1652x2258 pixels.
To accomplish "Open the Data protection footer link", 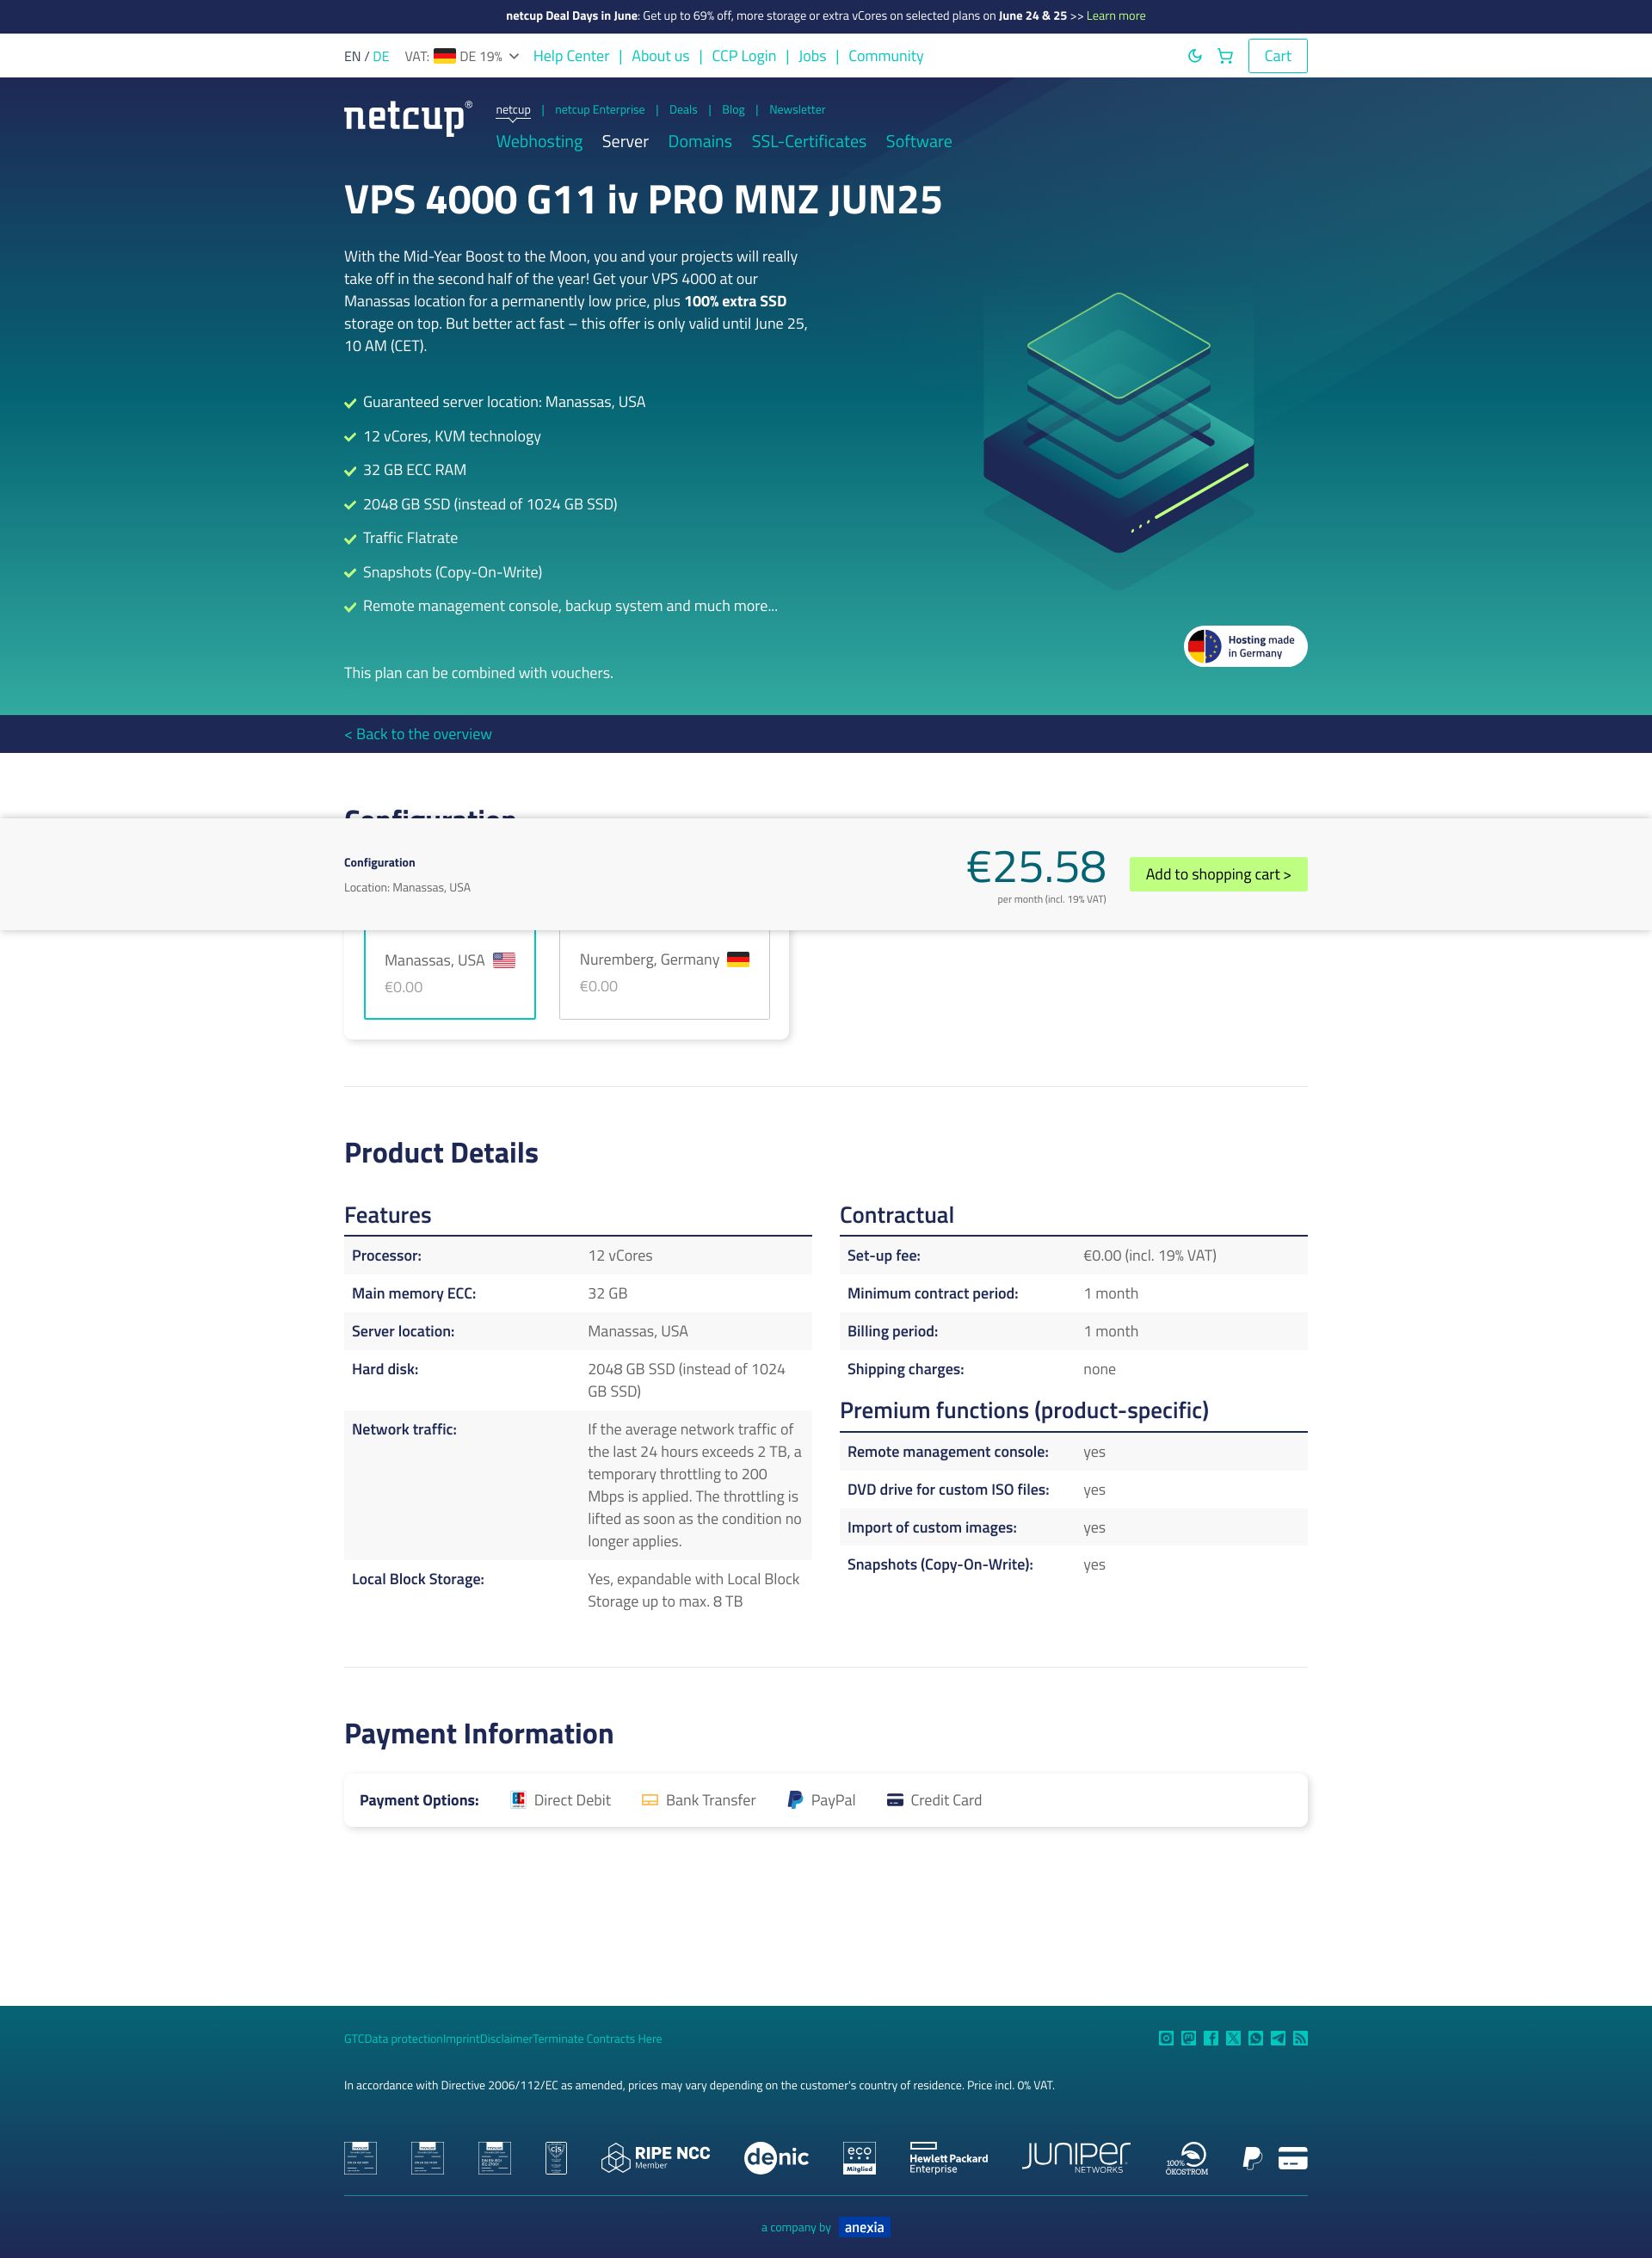I will click(403, 2039).
